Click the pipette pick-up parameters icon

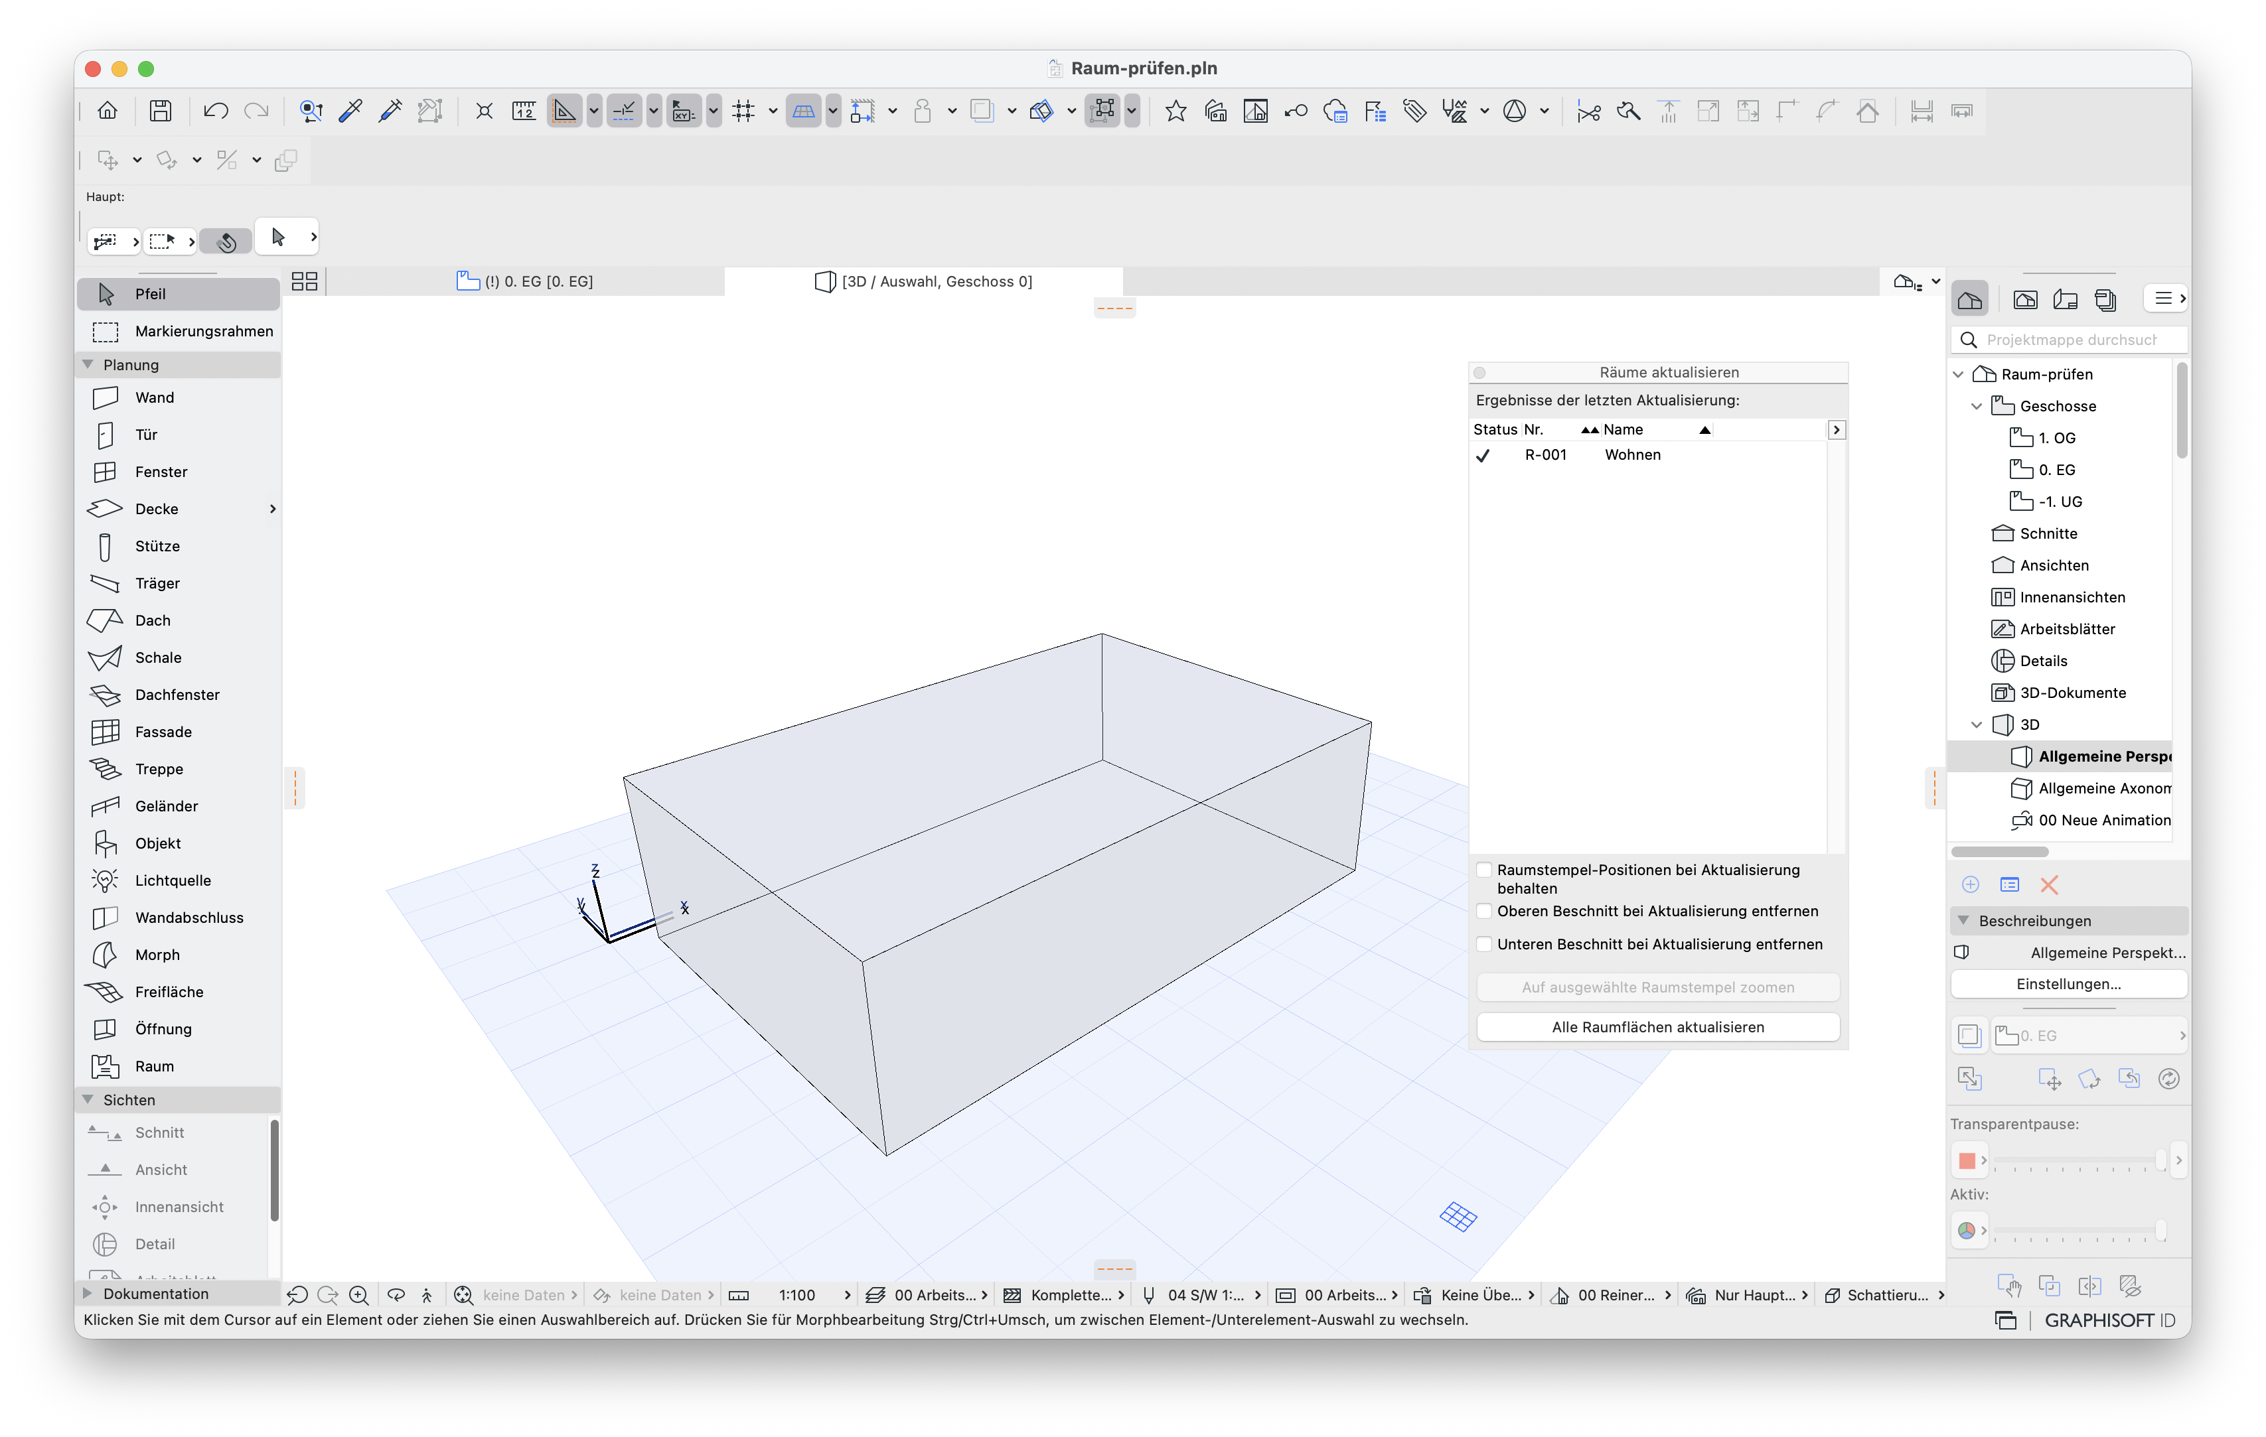click(x=350, y=111)
